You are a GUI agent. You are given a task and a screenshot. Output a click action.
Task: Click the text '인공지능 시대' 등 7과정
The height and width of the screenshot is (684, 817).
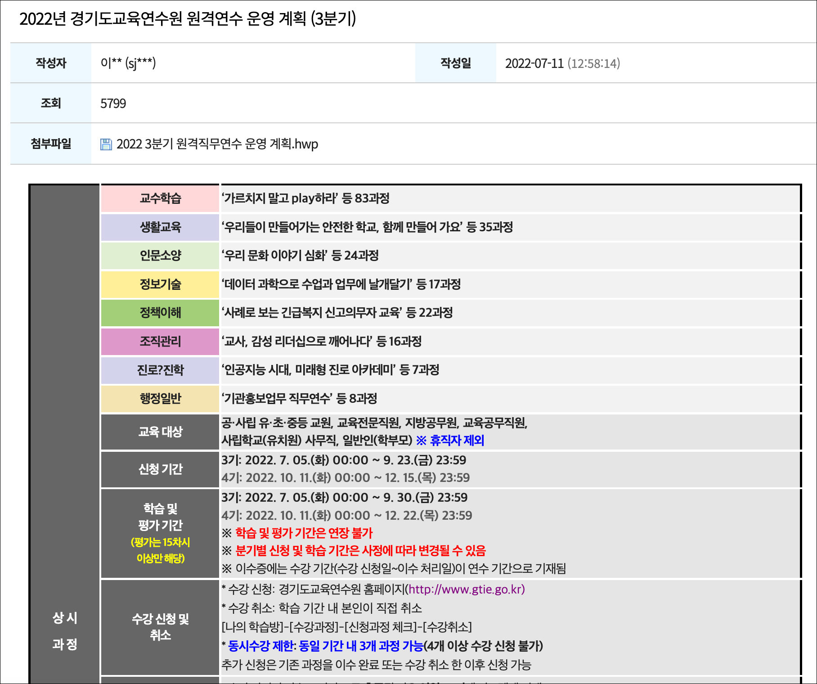click(330, 370)
